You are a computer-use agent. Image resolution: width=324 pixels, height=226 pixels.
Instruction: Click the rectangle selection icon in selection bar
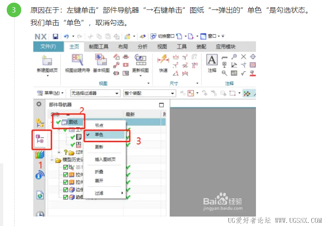(x=233, y=93)
